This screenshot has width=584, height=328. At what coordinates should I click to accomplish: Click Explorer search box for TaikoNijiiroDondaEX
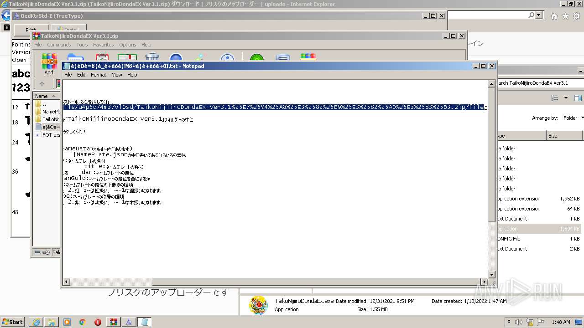click(x=541, y=83)
